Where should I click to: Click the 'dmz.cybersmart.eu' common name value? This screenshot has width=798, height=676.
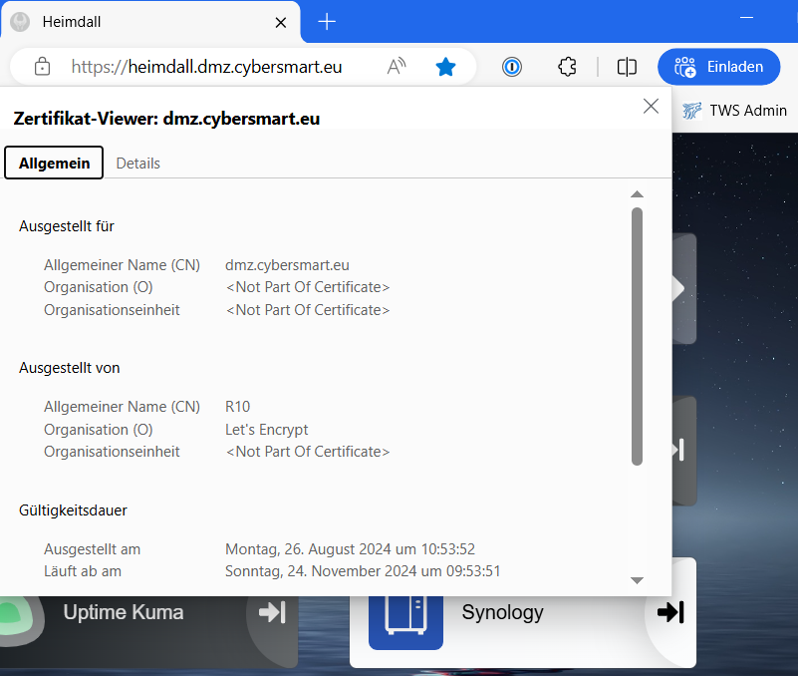[287, 265]
